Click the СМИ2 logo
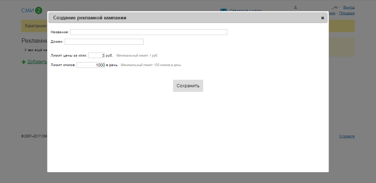The width and height of the screenshot is (376, 183). [x=32, y=11]
